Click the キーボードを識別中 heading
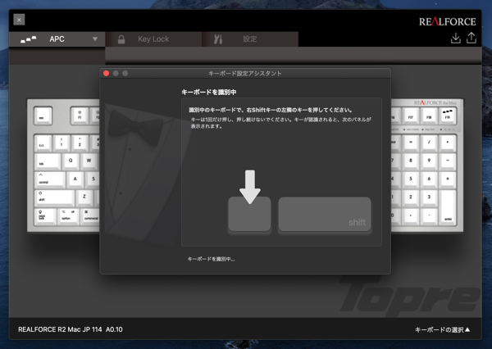This screenshot has width=492, height=349. pyautogui.click(x=209, y=93)
